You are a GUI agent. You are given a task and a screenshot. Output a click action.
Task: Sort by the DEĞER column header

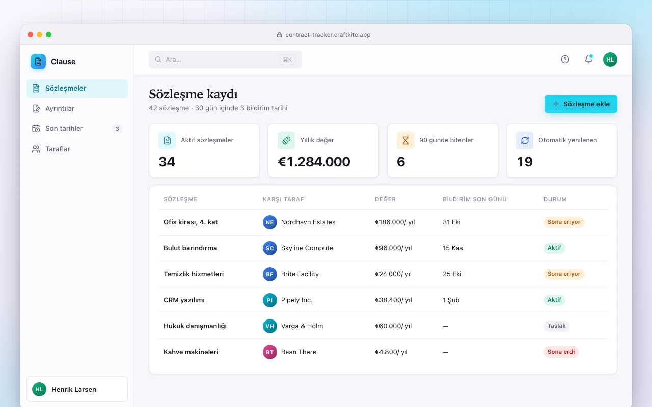386,199
